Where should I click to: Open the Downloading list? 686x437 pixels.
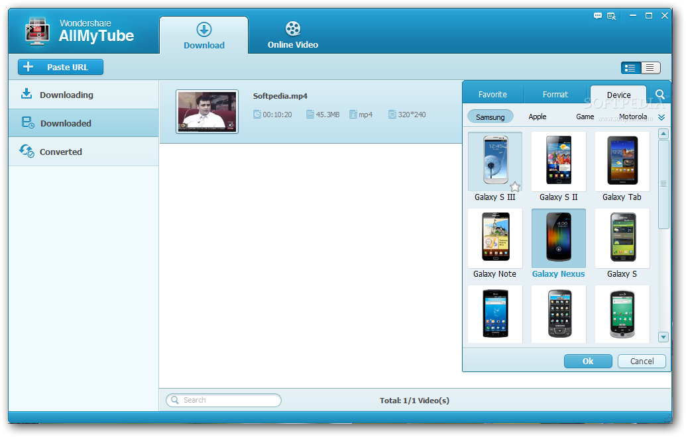click(x=84, y=95)
